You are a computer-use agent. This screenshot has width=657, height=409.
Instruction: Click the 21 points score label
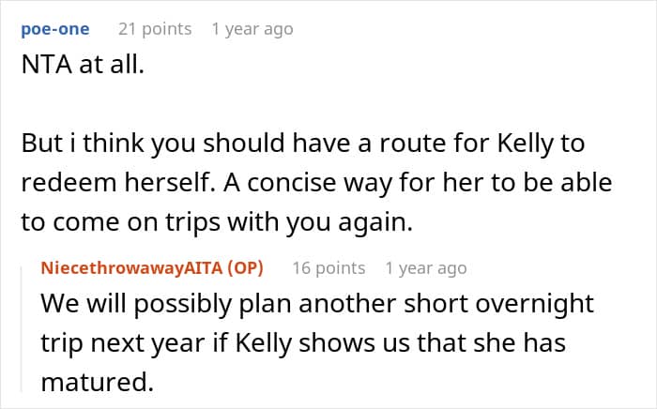(155, 29)
